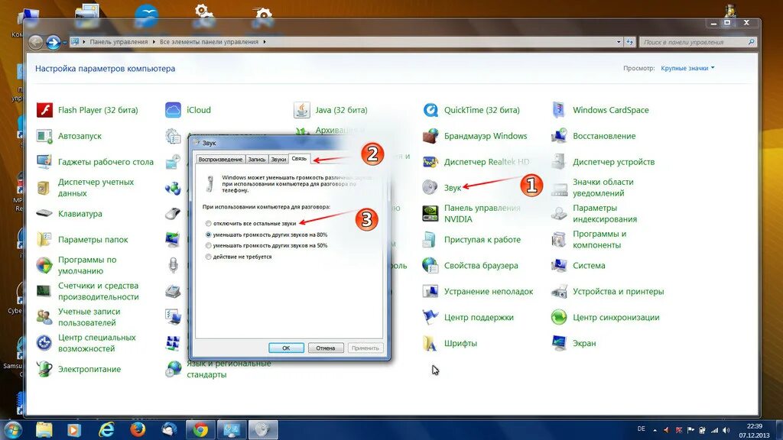Screen dimensions: 783x440
Task: Confirm Звук dialog with OK
Action: point(286,348)
